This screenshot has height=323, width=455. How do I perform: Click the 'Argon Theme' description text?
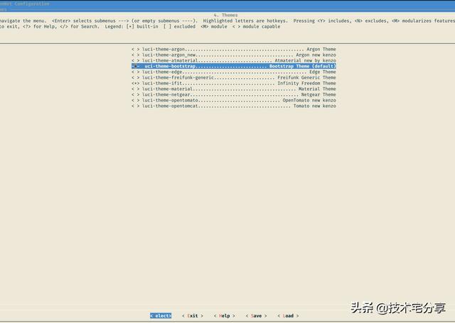click(321, 49)
